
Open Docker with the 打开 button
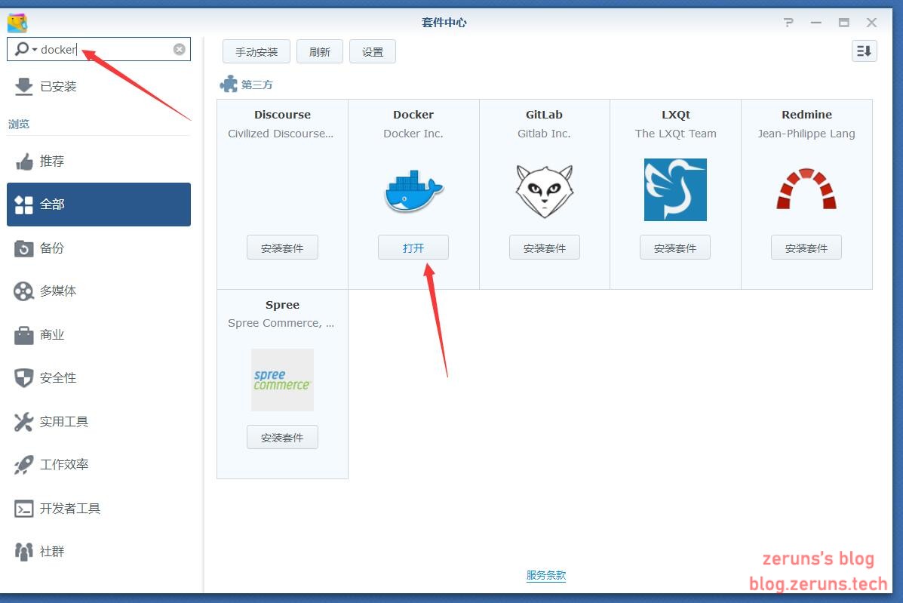[x=413, y=247]
